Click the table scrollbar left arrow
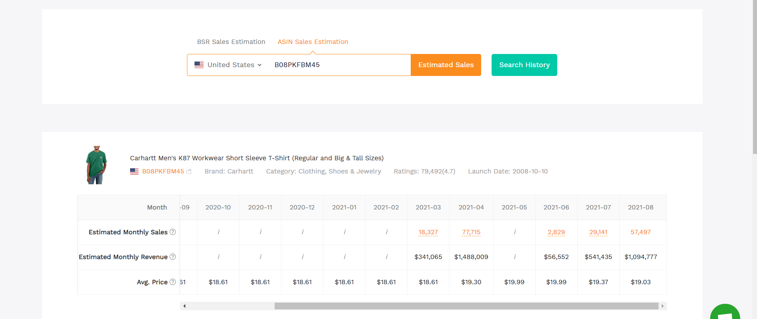The height and width of the screenshot is (319, 757). click(184, 306)
